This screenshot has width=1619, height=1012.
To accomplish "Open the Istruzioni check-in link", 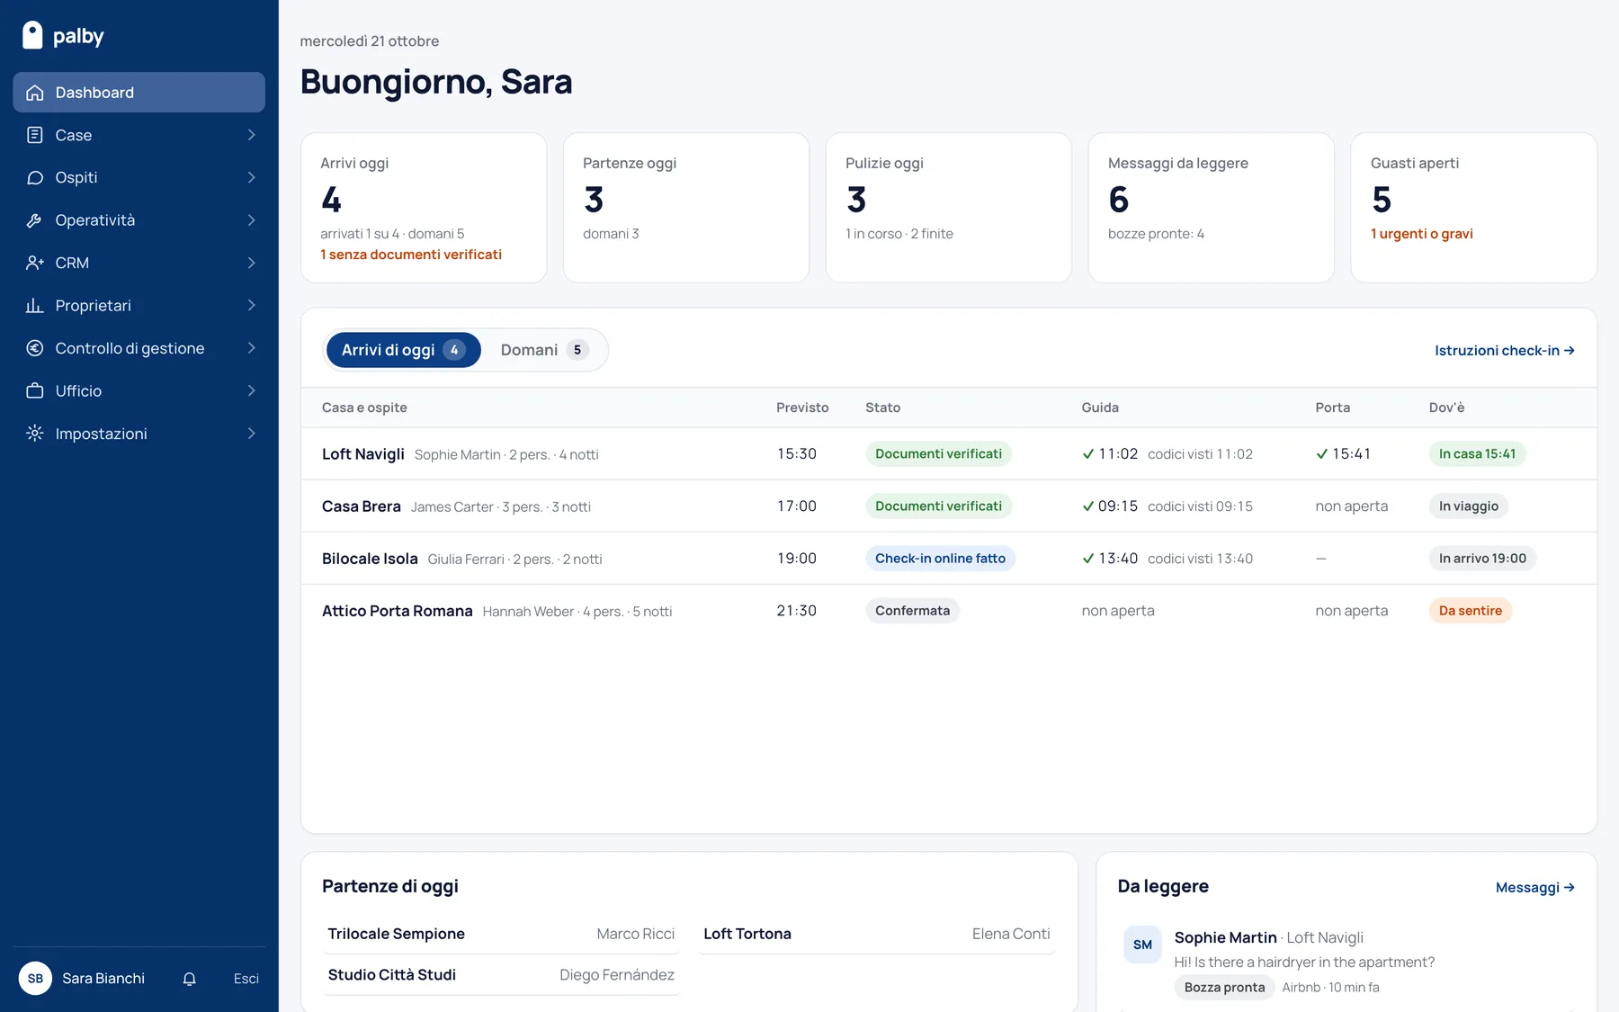I will (1505, 351).
